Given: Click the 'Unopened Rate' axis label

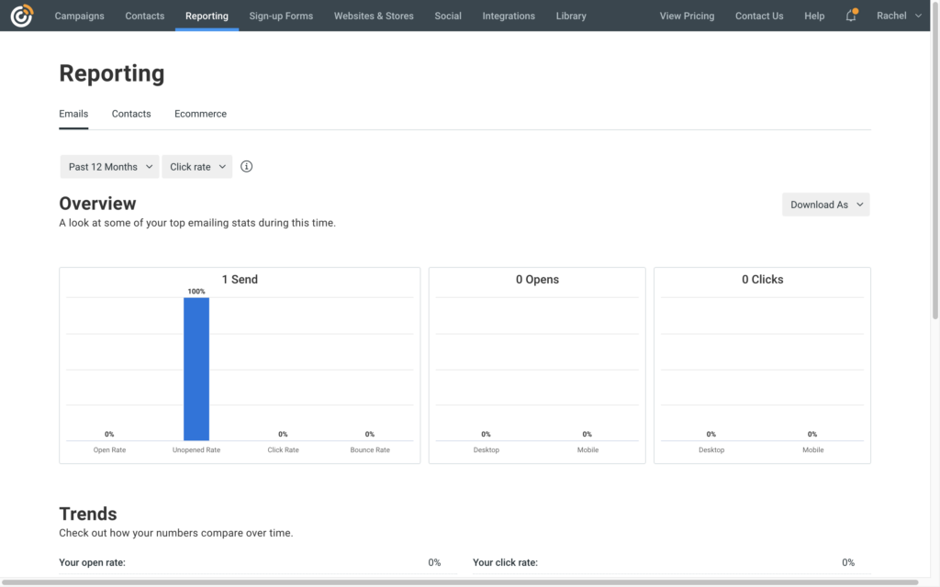Looking at the screenshot, I should coord(196,449).
